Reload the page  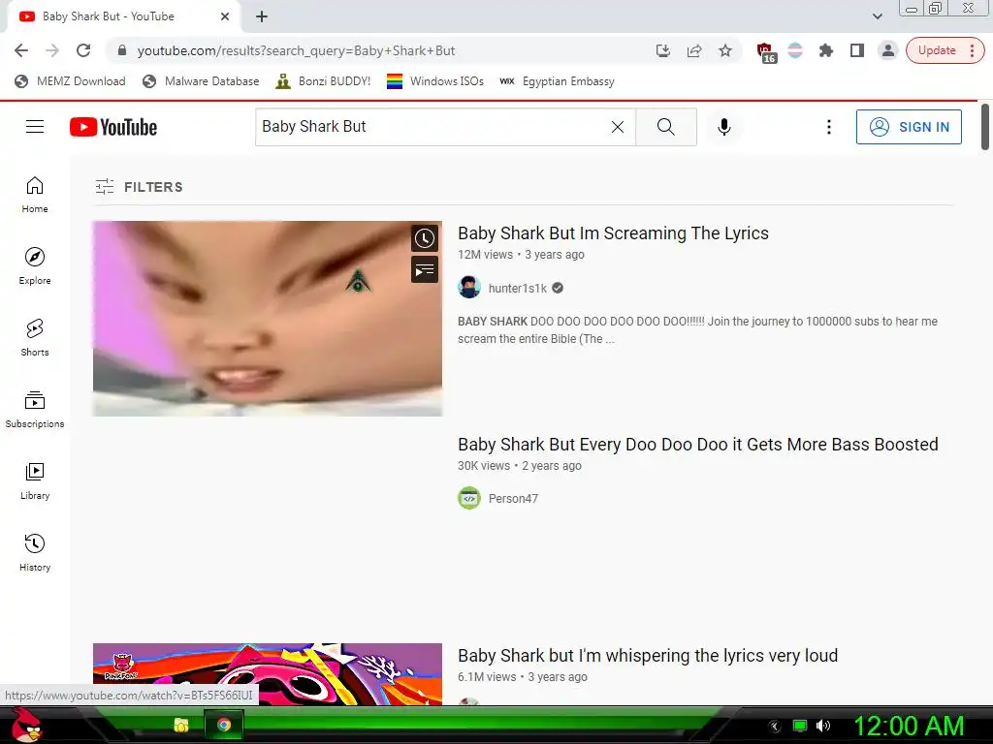[83, 50]
